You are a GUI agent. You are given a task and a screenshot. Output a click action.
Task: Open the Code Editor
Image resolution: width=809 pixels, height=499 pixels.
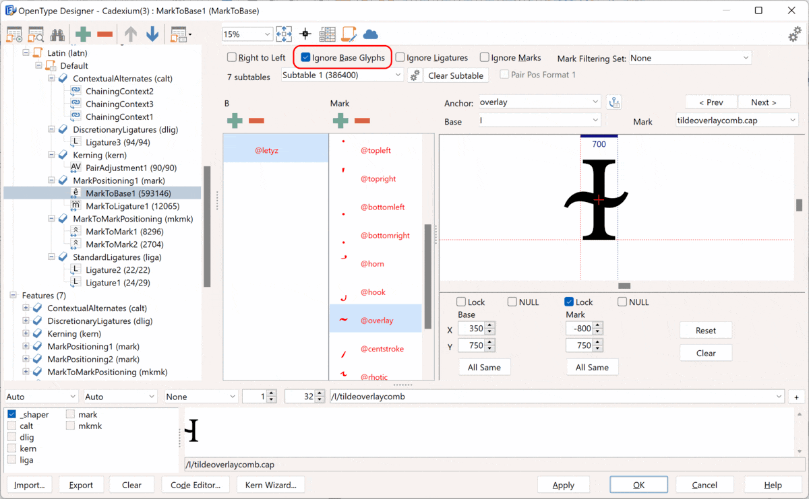coord(196,485)
